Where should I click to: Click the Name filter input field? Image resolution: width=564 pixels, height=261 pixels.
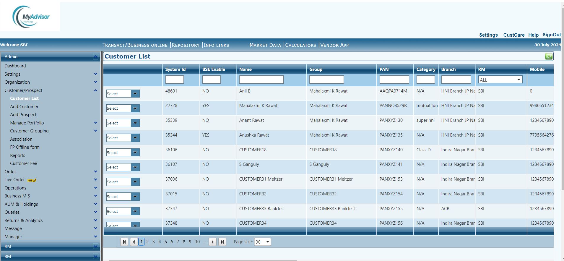click(x=261, y=80)
